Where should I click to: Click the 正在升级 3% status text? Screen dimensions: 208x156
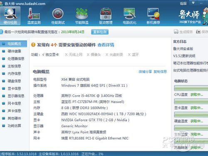coord(92,154)
